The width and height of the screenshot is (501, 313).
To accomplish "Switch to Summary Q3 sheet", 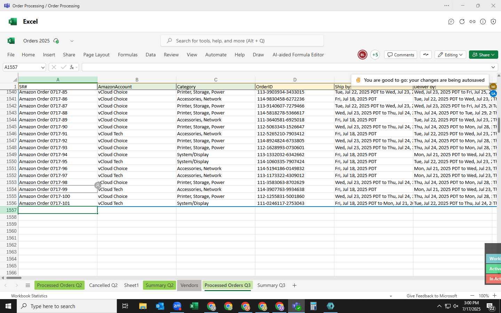I will coord(271,285).
